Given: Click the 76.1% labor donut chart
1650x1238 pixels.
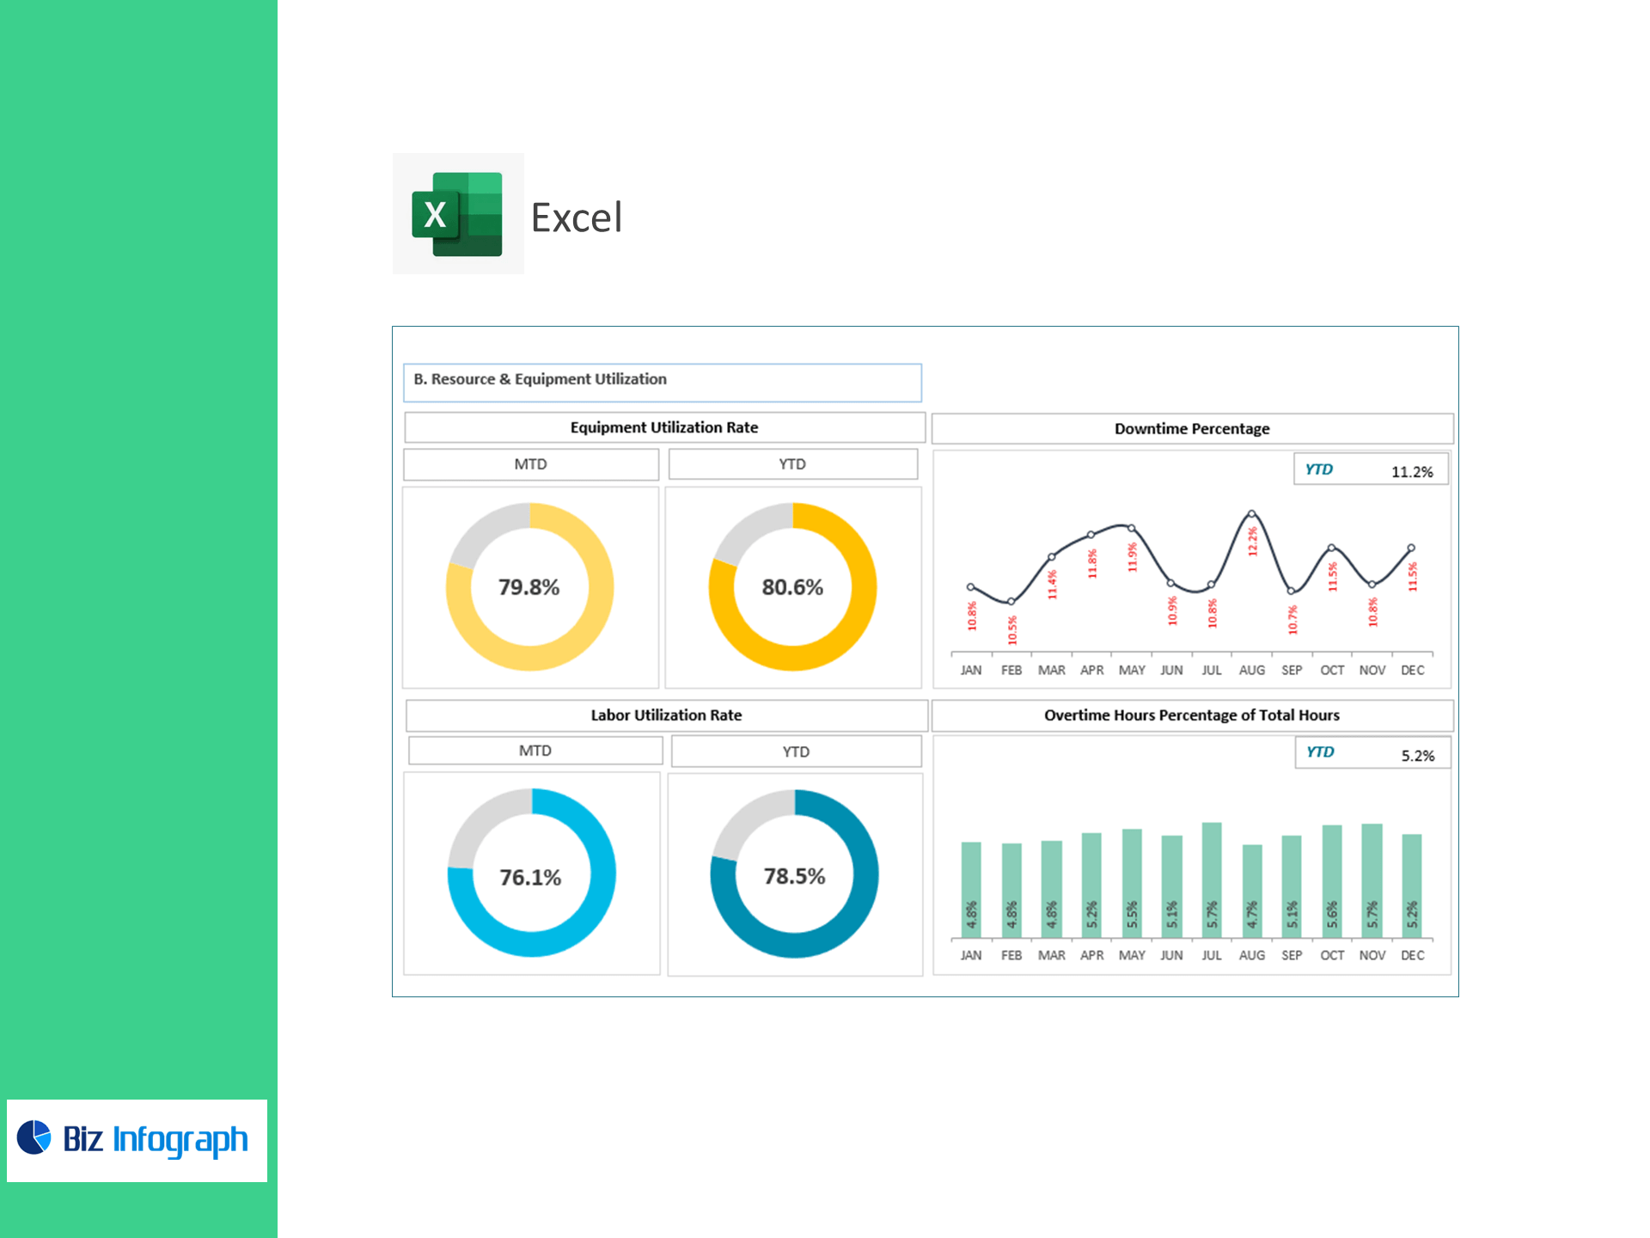Looking at the screenshot, I should click(531, 874).
